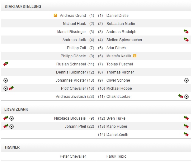Click substitution arrows in Mario Huber row

186,126
